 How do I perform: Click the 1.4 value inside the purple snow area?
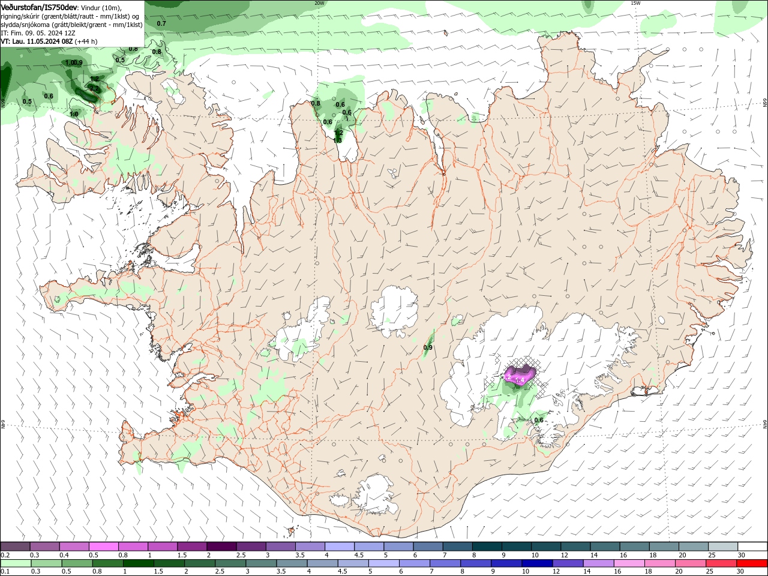tap(520, 380)
